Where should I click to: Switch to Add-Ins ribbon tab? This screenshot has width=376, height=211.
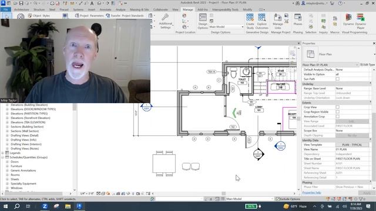(x=203, y=9)
